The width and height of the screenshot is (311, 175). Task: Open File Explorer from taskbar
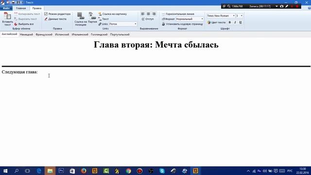click(x=50, y=171)
